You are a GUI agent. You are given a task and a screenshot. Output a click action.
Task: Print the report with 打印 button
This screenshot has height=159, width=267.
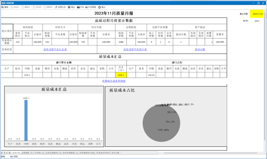point(80,7)
